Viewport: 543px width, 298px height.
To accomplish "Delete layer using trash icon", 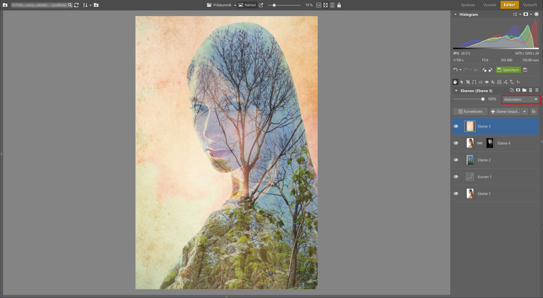I will click(x=531, y=90).
